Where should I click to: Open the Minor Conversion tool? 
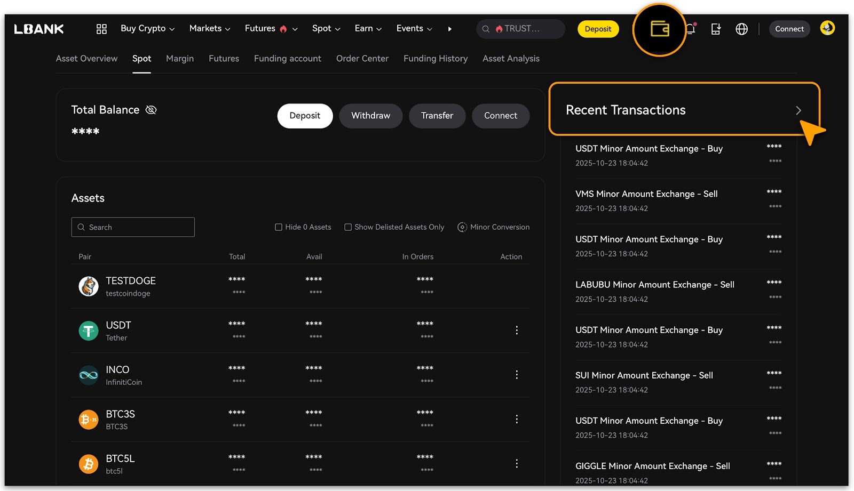[494, 227]
